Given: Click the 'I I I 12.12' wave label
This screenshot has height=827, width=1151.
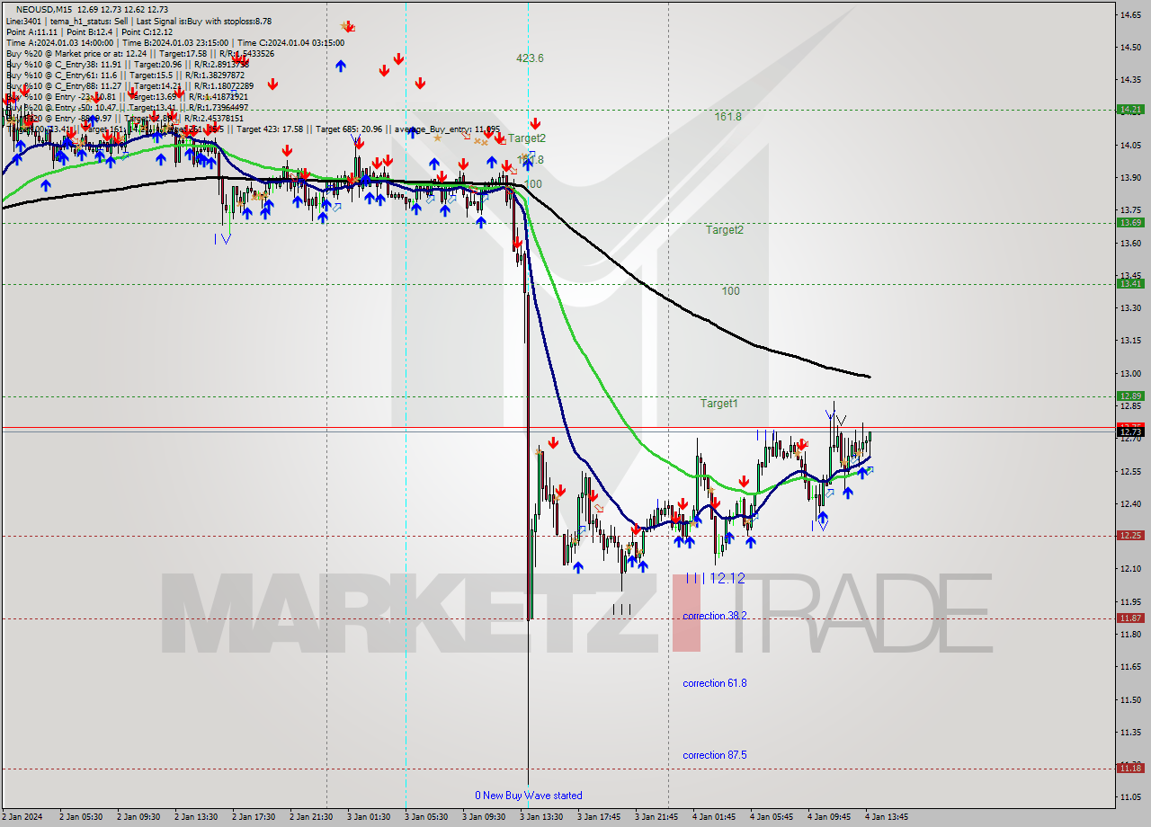Looking at the screenshot, I should 715,579.
